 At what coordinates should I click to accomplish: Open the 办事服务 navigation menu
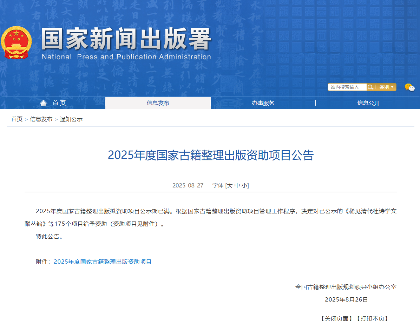point(263,103)
